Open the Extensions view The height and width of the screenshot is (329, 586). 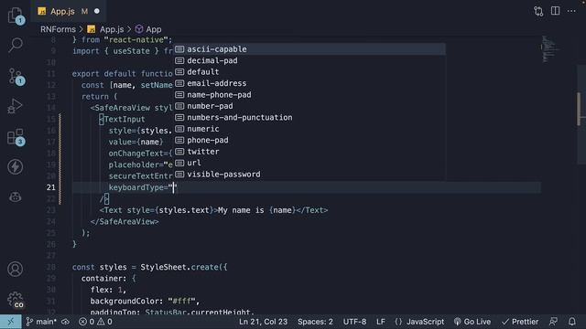pos(16,137)
